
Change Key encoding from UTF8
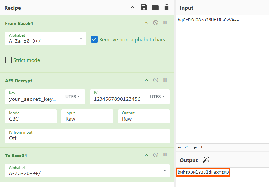click(73, 97)
